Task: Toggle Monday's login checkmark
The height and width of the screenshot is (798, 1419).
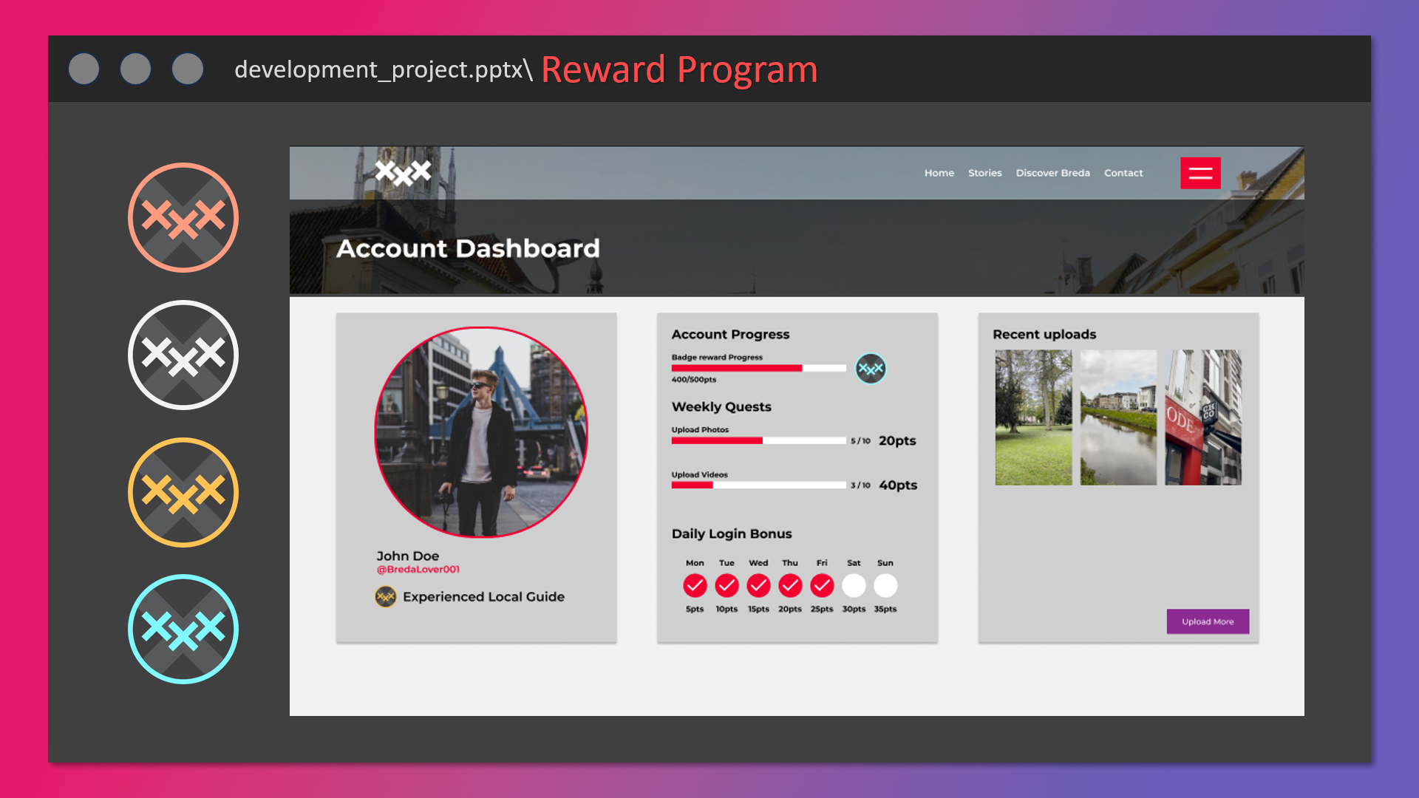Action: tap(695, 585)
